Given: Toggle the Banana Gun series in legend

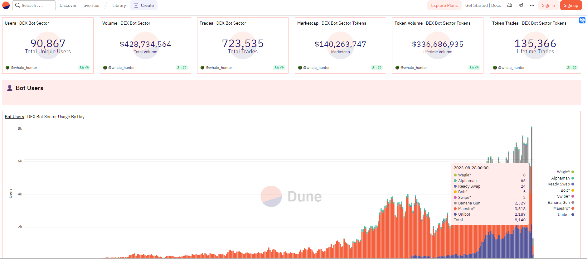Looking at the screenshot, I should (559, 203).
